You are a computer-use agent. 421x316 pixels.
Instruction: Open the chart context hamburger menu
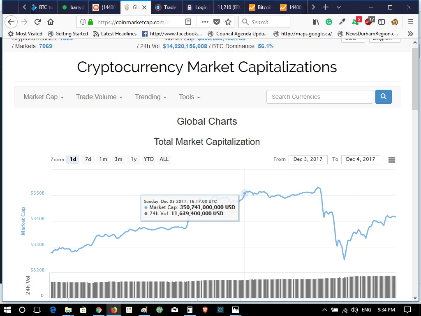(392, 160)
